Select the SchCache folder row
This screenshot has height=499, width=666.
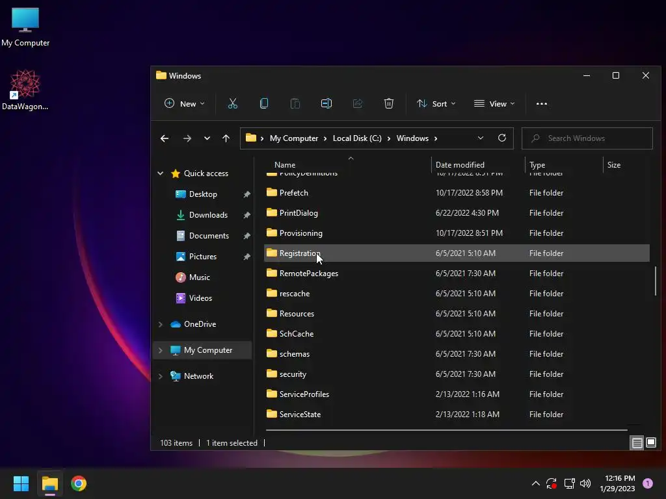coord(457,333)
